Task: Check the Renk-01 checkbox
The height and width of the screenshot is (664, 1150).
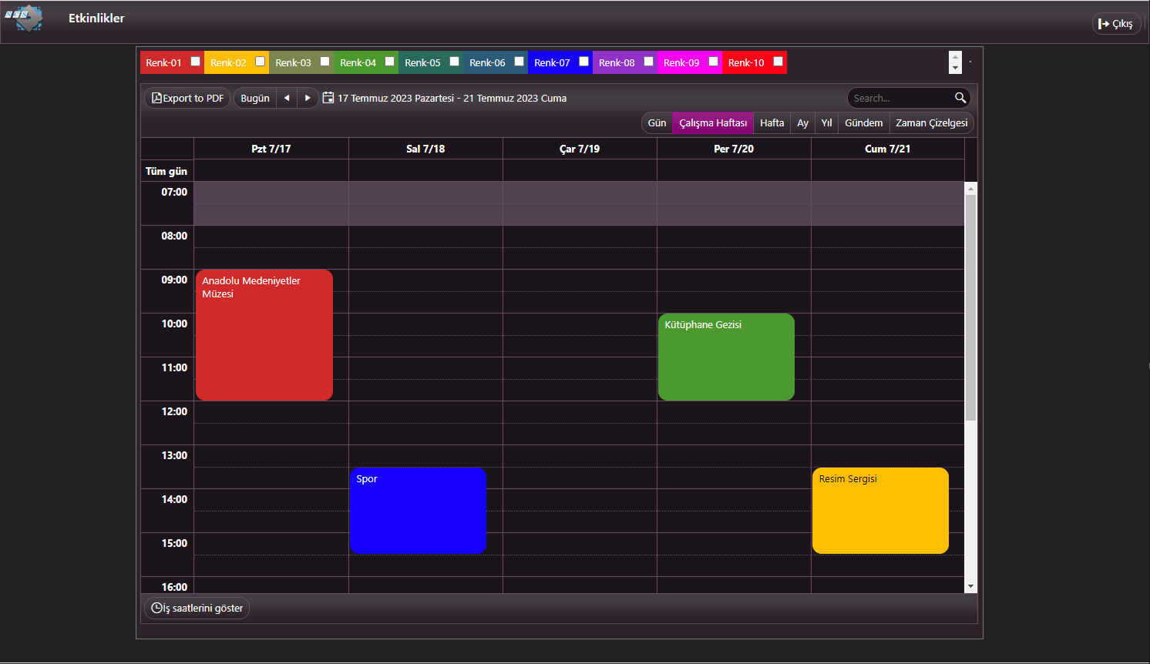Action: tap(196, 62)
